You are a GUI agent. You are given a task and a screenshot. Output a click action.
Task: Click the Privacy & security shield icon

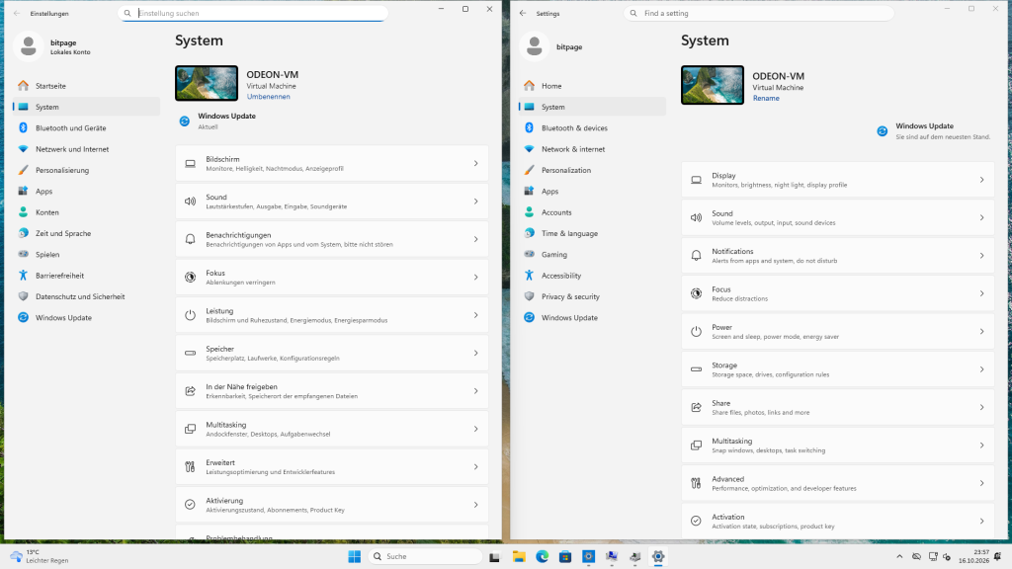530,296
